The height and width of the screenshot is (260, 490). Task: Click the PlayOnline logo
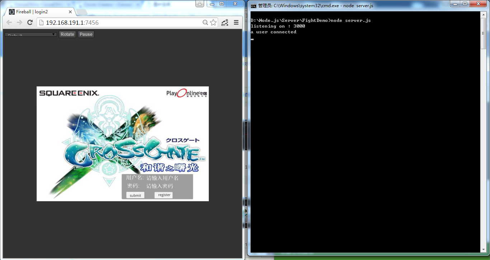point(187,93)
